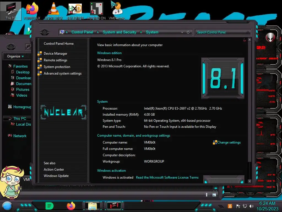The height and width of the screenshot is (212, 282).
Task: Click the taskbar clock and date
Action: 267,206
